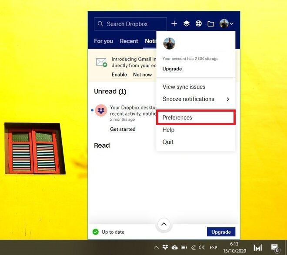The width and height of the screenshot is (287, 255).
Task: Open Dropbox website via globe icon
Action: point(199,23)
